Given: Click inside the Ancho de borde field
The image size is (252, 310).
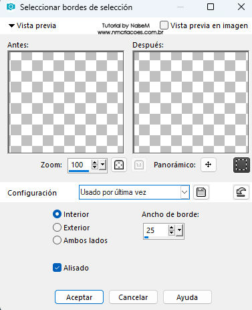Looking at the screenshot, I should pos(156,230).
